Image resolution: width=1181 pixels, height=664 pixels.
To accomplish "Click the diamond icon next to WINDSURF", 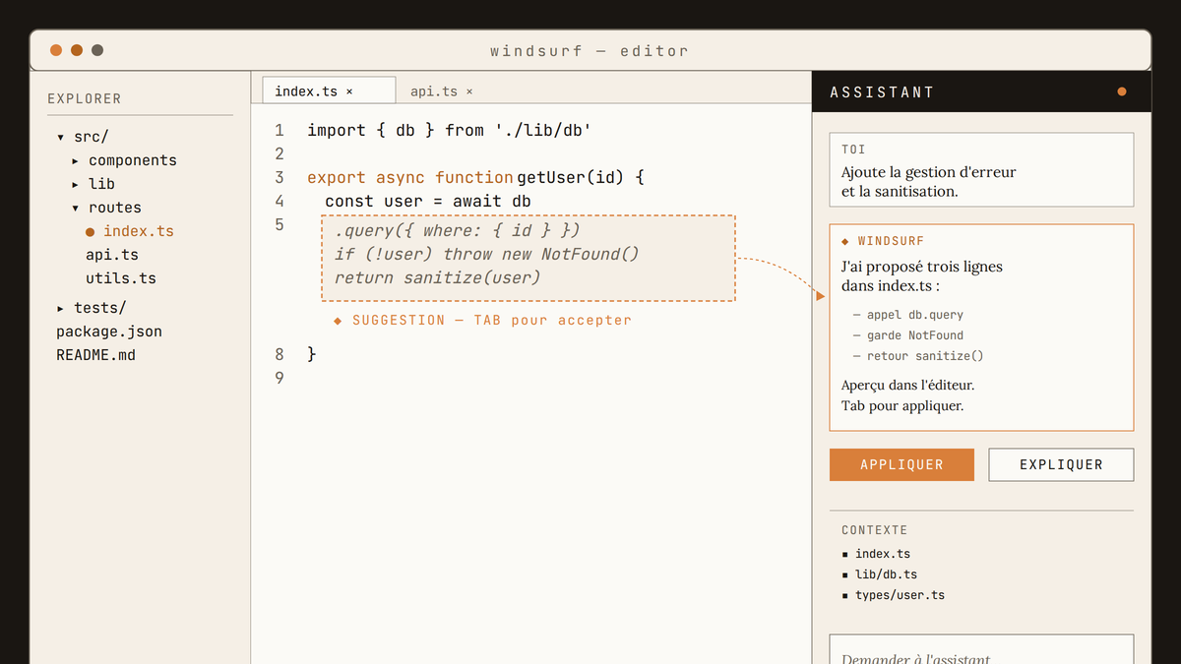I will point(845,241).
